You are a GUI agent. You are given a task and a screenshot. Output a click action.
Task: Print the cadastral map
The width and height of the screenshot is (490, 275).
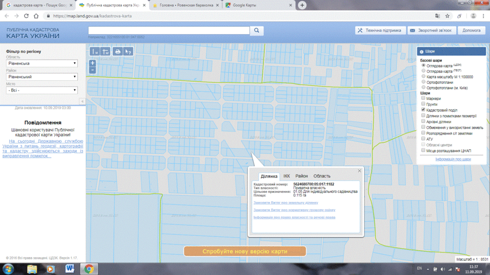[118, 51]
